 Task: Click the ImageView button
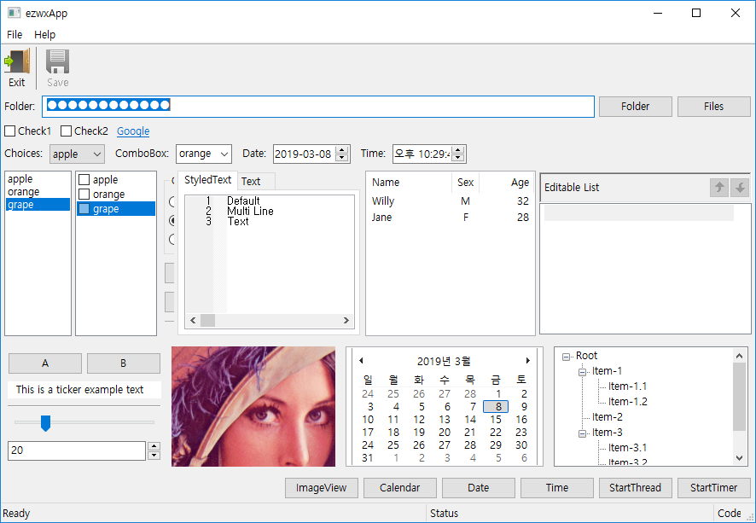tap(321, 488)
